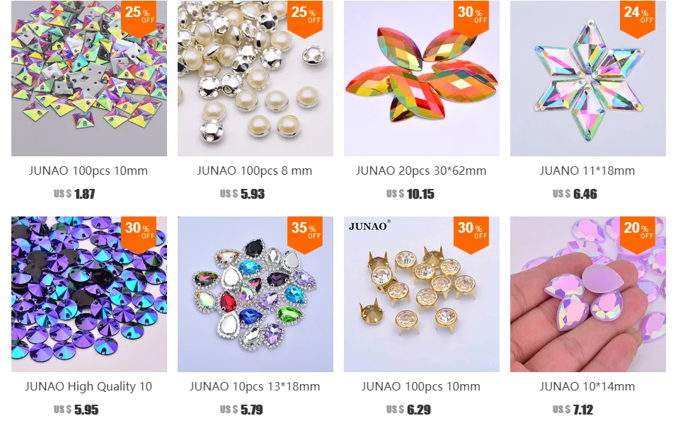Viewport: 678px width, 428px height.
Task: Open the JUNAO 100pcs 10mm square rhinestones image
Action: tap(89, 79)
